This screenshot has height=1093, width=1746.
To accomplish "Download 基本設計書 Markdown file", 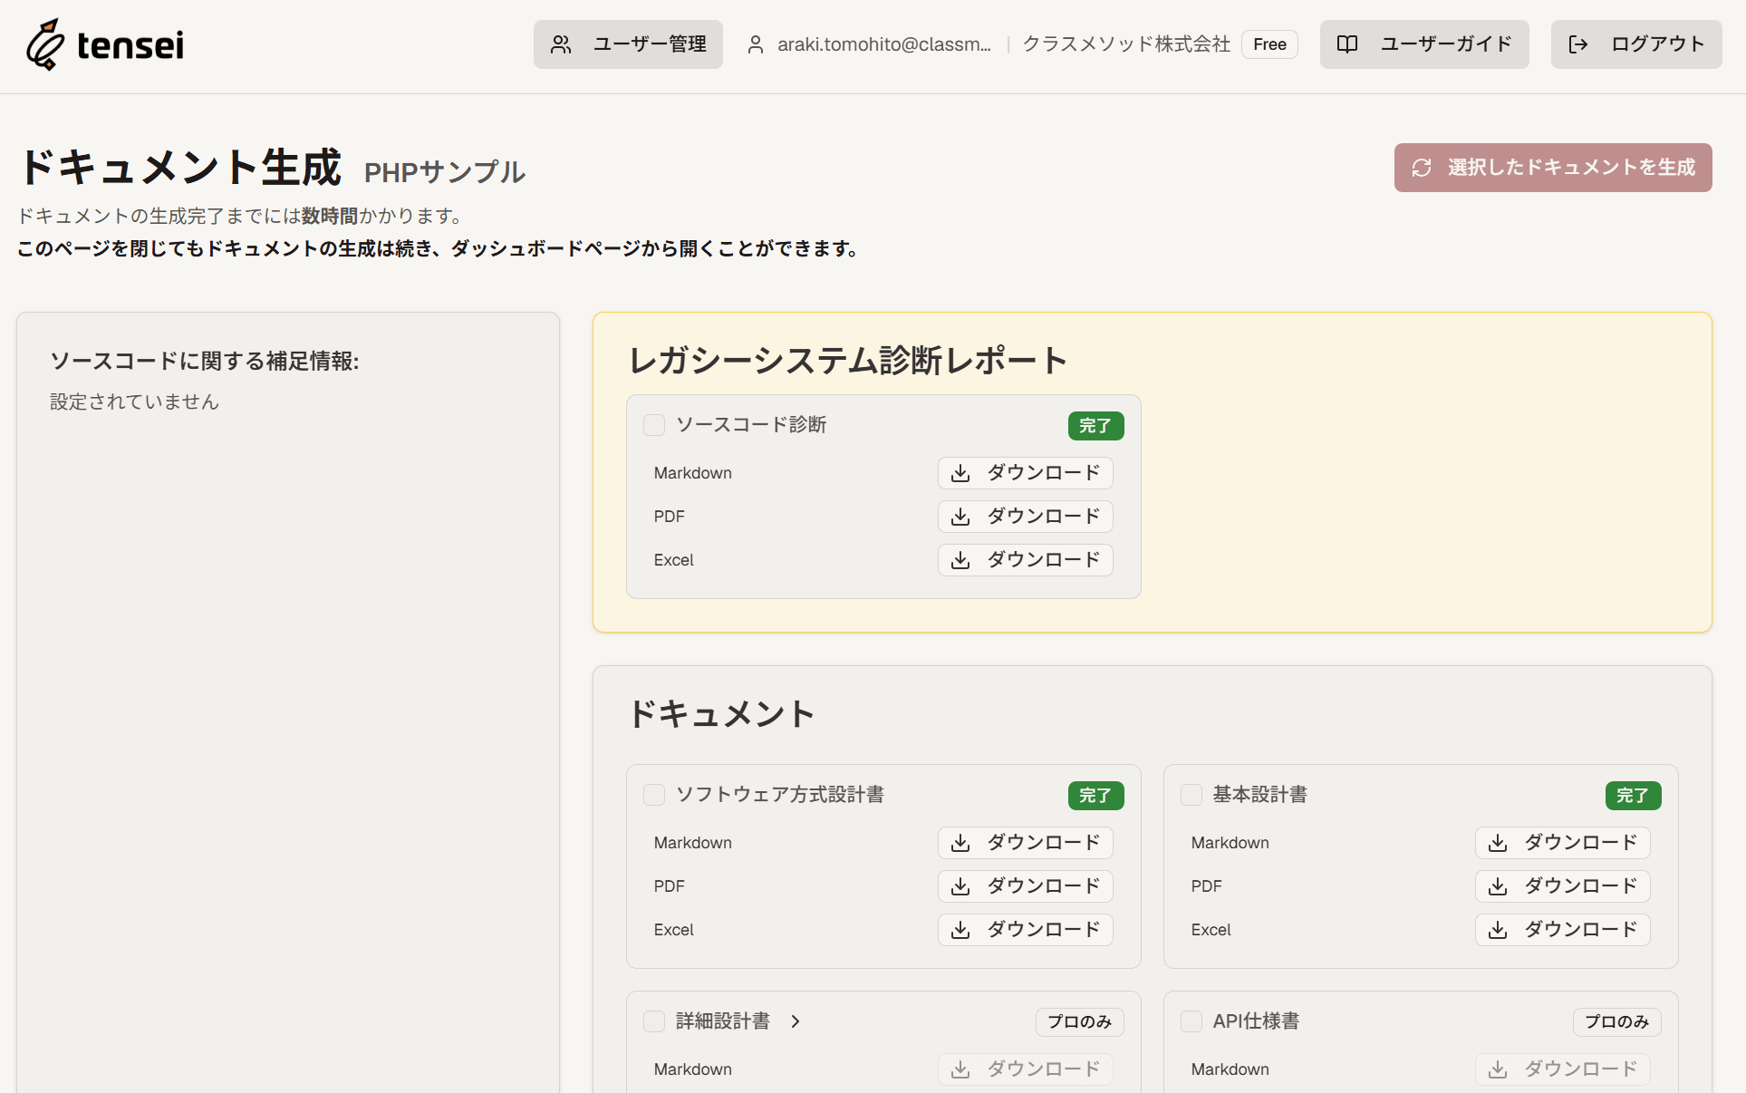I will (x=1563, y=843).
